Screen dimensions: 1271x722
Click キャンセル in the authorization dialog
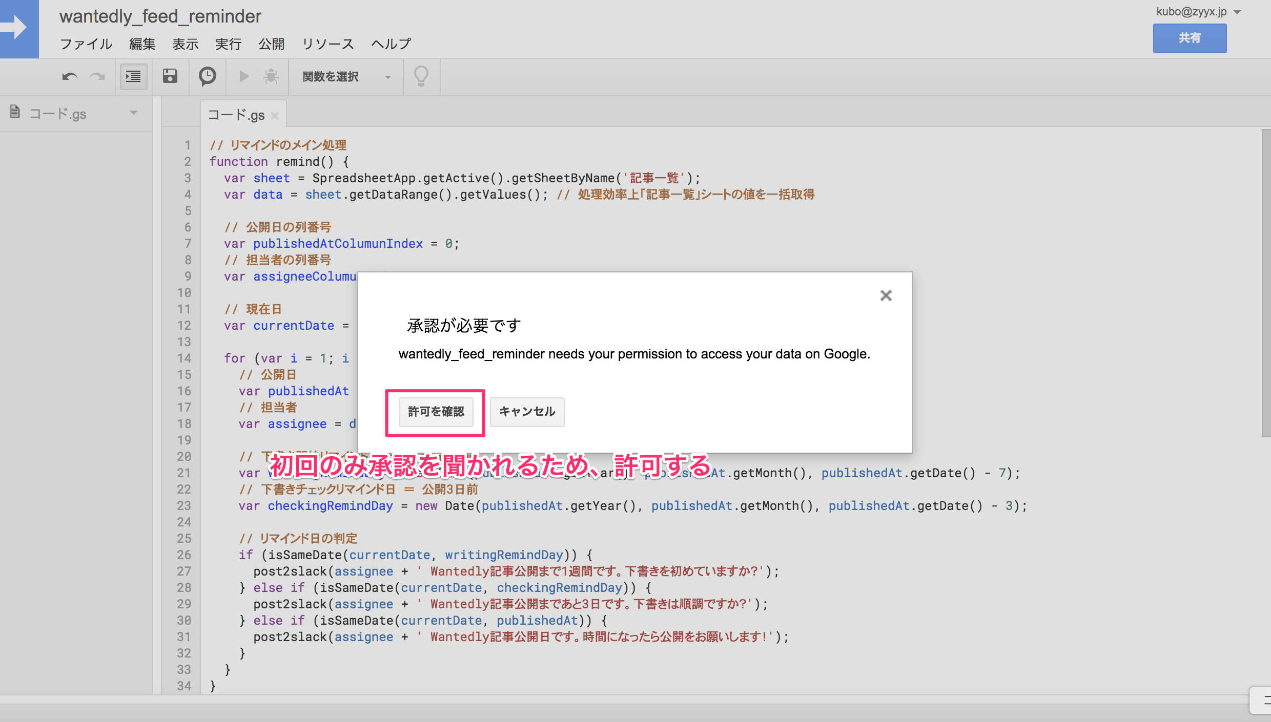point(527,412)
